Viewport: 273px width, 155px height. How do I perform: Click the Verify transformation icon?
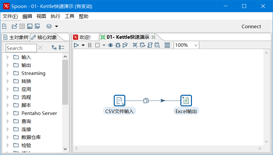click(x=135, y=45)
